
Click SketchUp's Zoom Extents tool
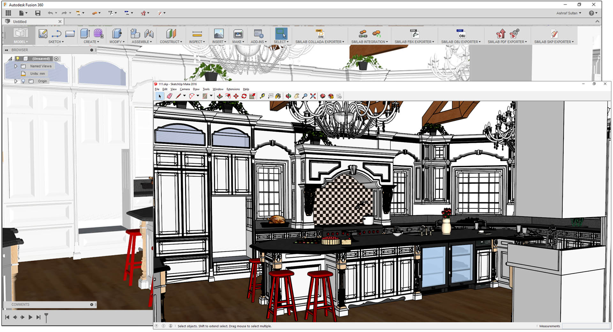click(313, 96)
